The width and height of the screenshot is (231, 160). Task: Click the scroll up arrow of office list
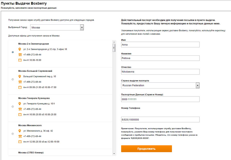click(114, 42)
